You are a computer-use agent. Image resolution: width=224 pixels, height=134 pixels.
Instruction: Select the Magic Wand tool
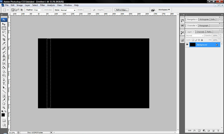pos(4,36)
